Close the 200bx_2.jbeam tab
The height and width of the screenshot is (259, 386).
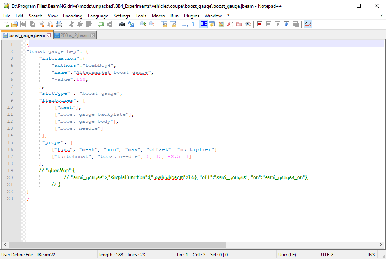(x=93, y=35)
